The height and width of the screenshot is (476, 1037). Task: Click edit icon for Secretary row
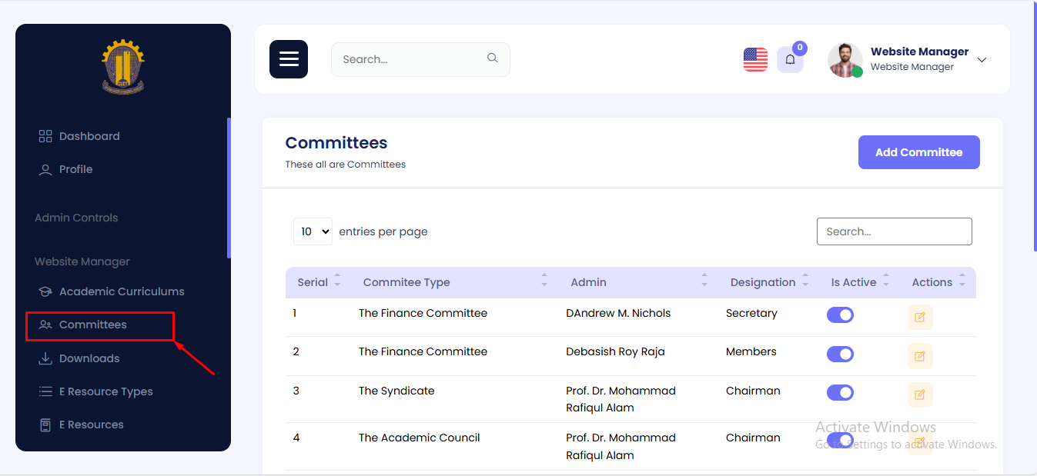(x=920, y=317)
